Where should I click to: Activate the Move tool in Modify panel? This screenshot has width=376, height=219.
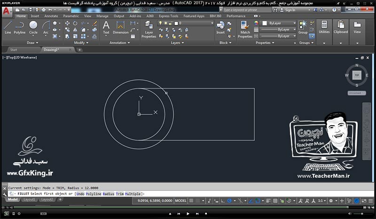[67, 23]
